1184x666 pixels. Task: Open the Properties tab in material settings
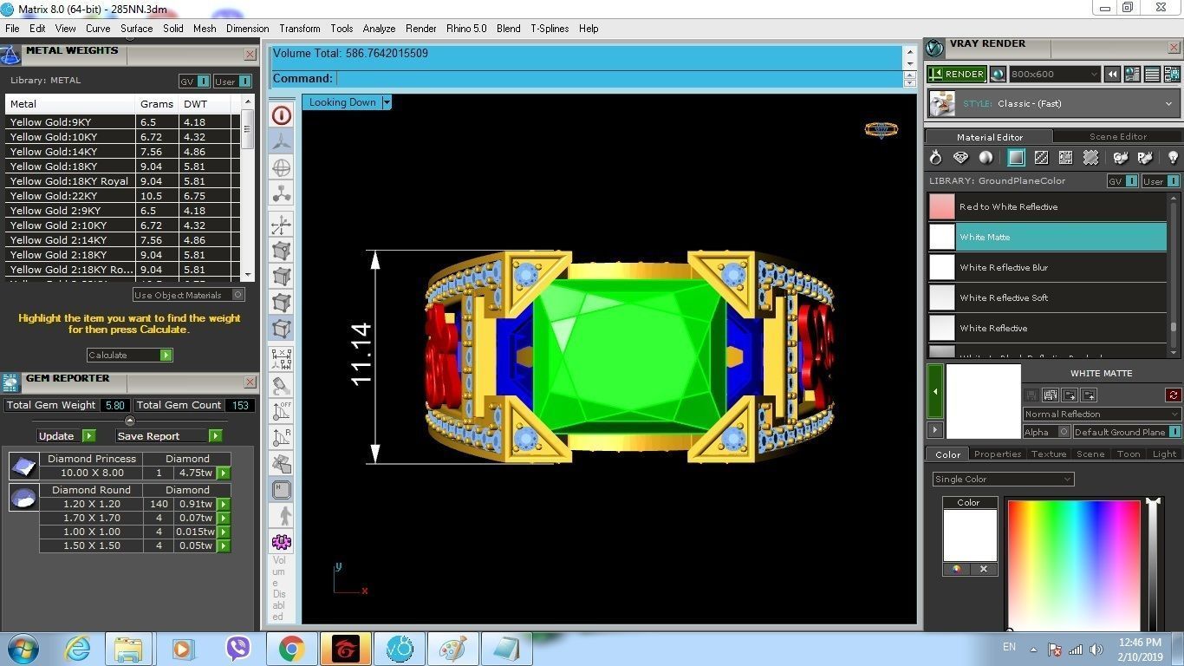point(997,454)
